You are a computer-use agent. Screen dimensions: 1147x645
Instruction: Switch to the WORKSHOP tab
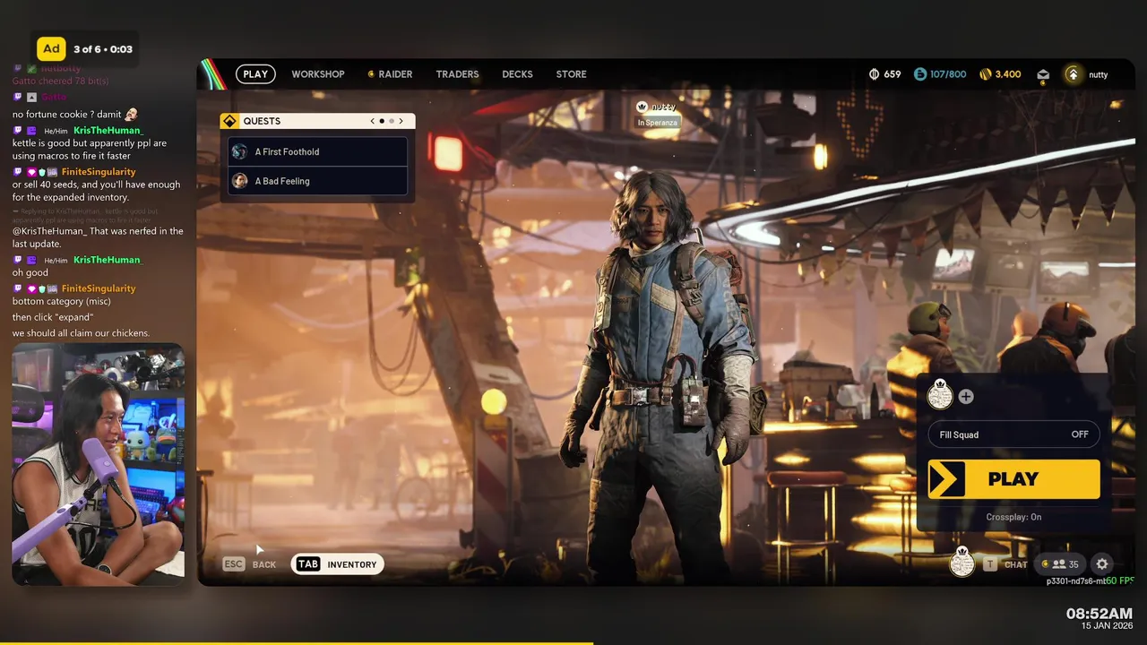pyautogui.click(x=318, y=74)
